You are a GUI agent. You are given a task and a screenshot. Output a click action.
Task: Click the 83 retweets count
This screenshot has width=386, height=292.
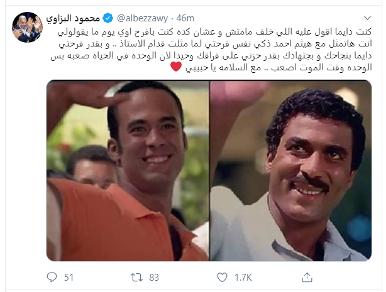[154, 278]
